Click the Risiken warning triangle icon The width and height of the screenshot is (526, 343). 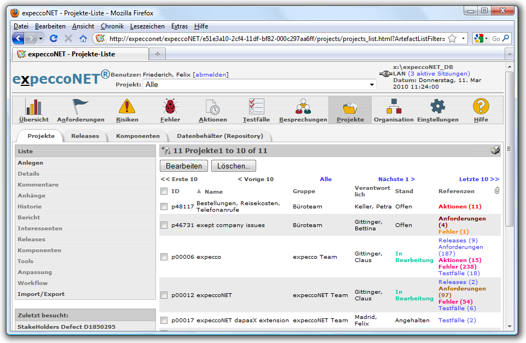(x=127, y=107)
